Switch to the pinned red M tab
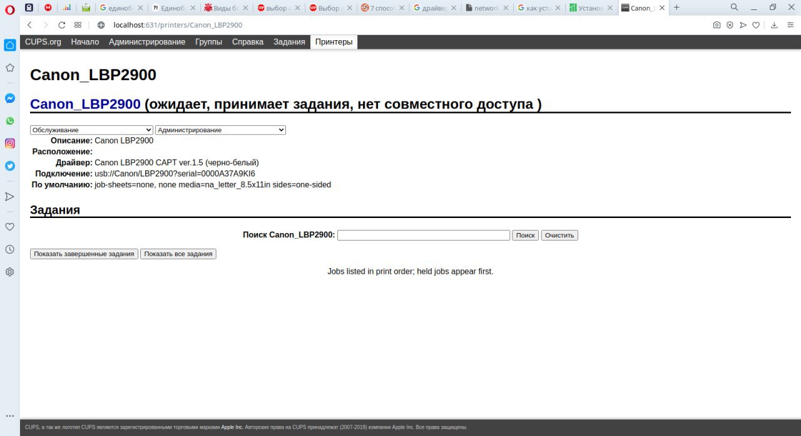The image size is (801, 436). click(x=48, y=8)
